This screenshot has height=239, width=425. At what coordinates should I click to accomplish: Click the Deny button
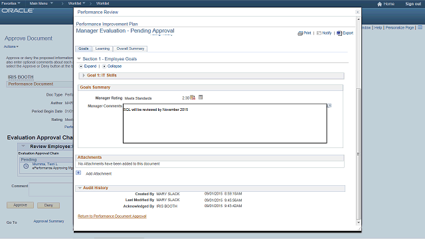point(48,205)
